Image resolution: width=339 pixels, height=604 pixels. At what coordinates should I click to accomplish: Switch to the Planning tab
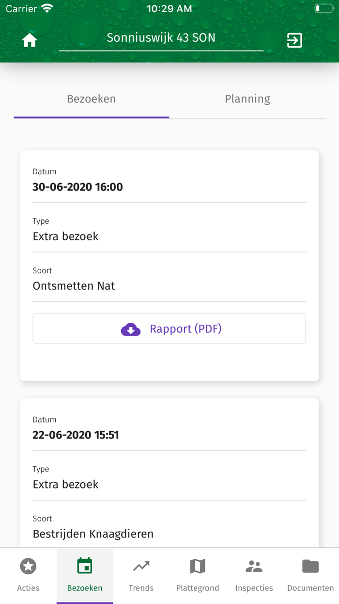pos(247,99)
